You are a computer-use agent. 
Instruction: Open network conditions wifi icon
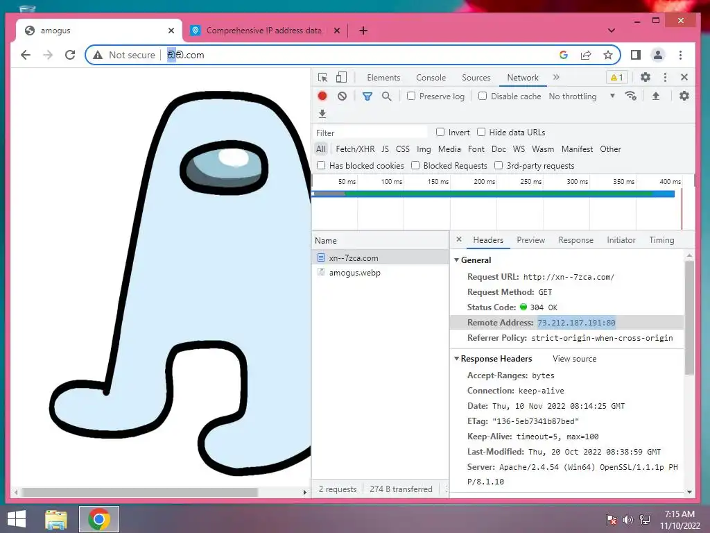(631, 96)
